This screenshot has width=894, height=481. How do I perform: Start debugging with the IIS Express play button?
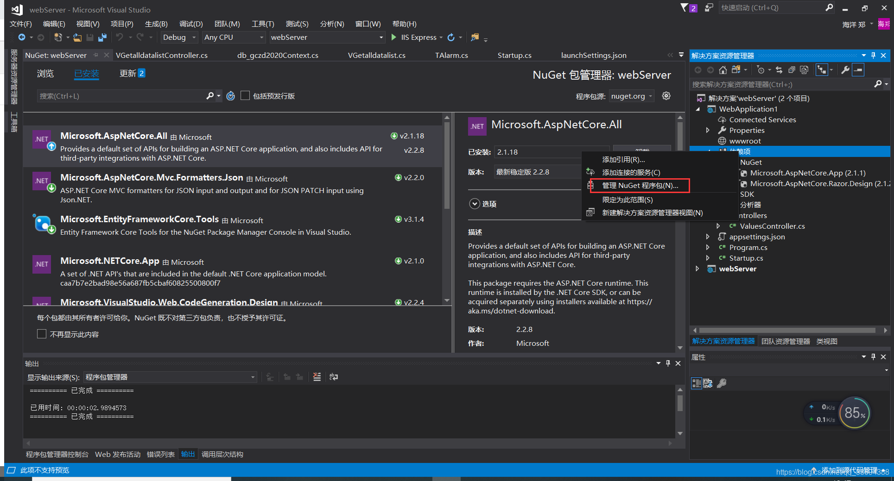click(394, 37)
